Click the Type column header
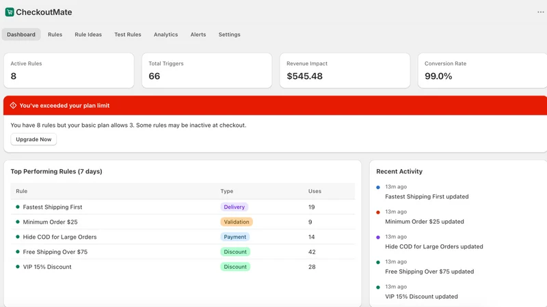 [227, 191]
